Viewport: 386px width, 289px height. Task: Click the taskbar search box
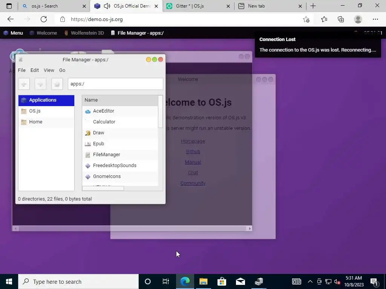click(78, 281)
